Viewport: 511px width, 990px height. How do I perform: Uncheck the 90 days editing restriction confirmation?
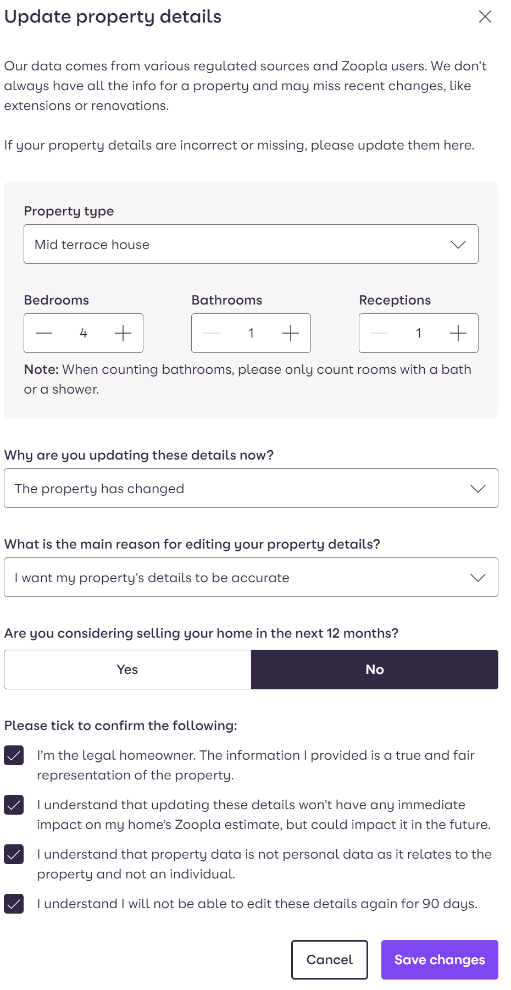[x=14, y=903]
